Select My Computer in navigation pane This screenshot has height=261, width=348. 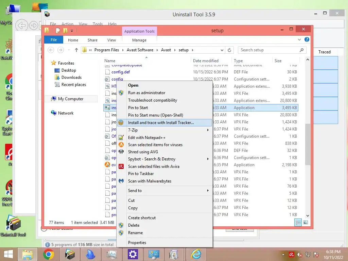point(71,99)
